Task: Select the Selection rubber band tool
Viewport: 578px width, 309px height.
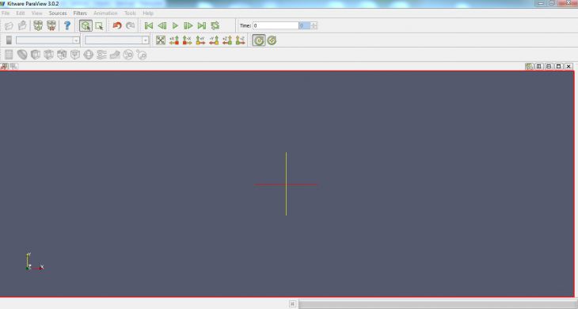Action: pyautogui.click(x=99, y=25)
